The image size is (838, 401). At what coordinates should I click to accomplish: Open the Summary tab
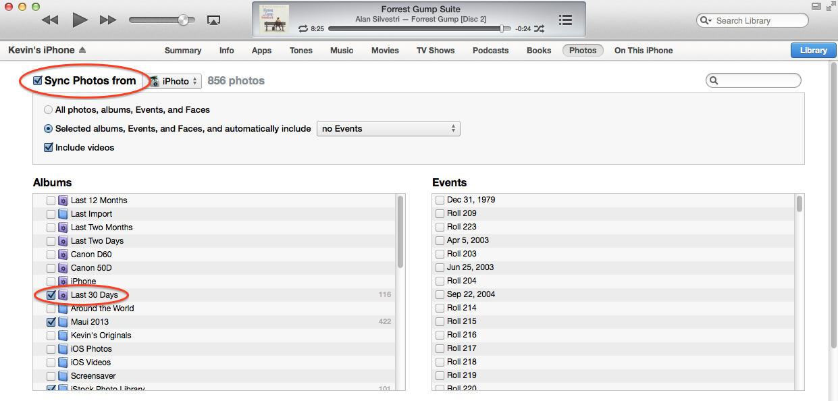pyautogui.click(x=183, y=51)
